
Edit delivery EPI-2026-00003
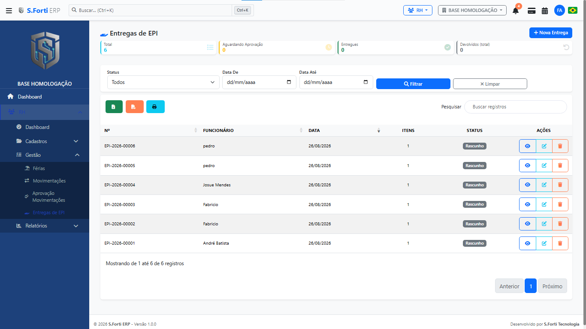click(544, 204)
